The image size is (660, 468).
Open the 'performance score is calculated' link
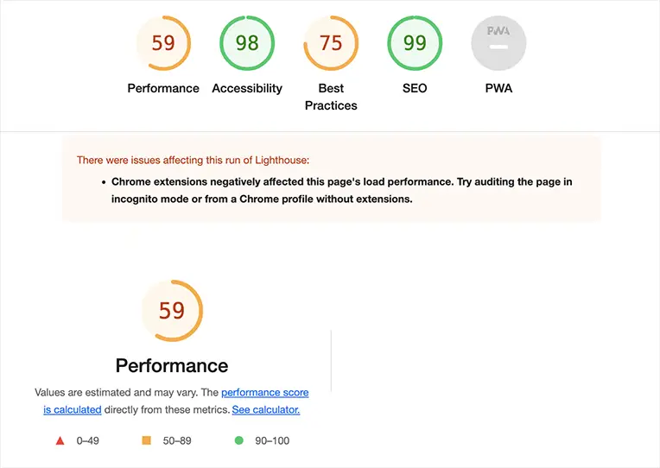[264, 392]
